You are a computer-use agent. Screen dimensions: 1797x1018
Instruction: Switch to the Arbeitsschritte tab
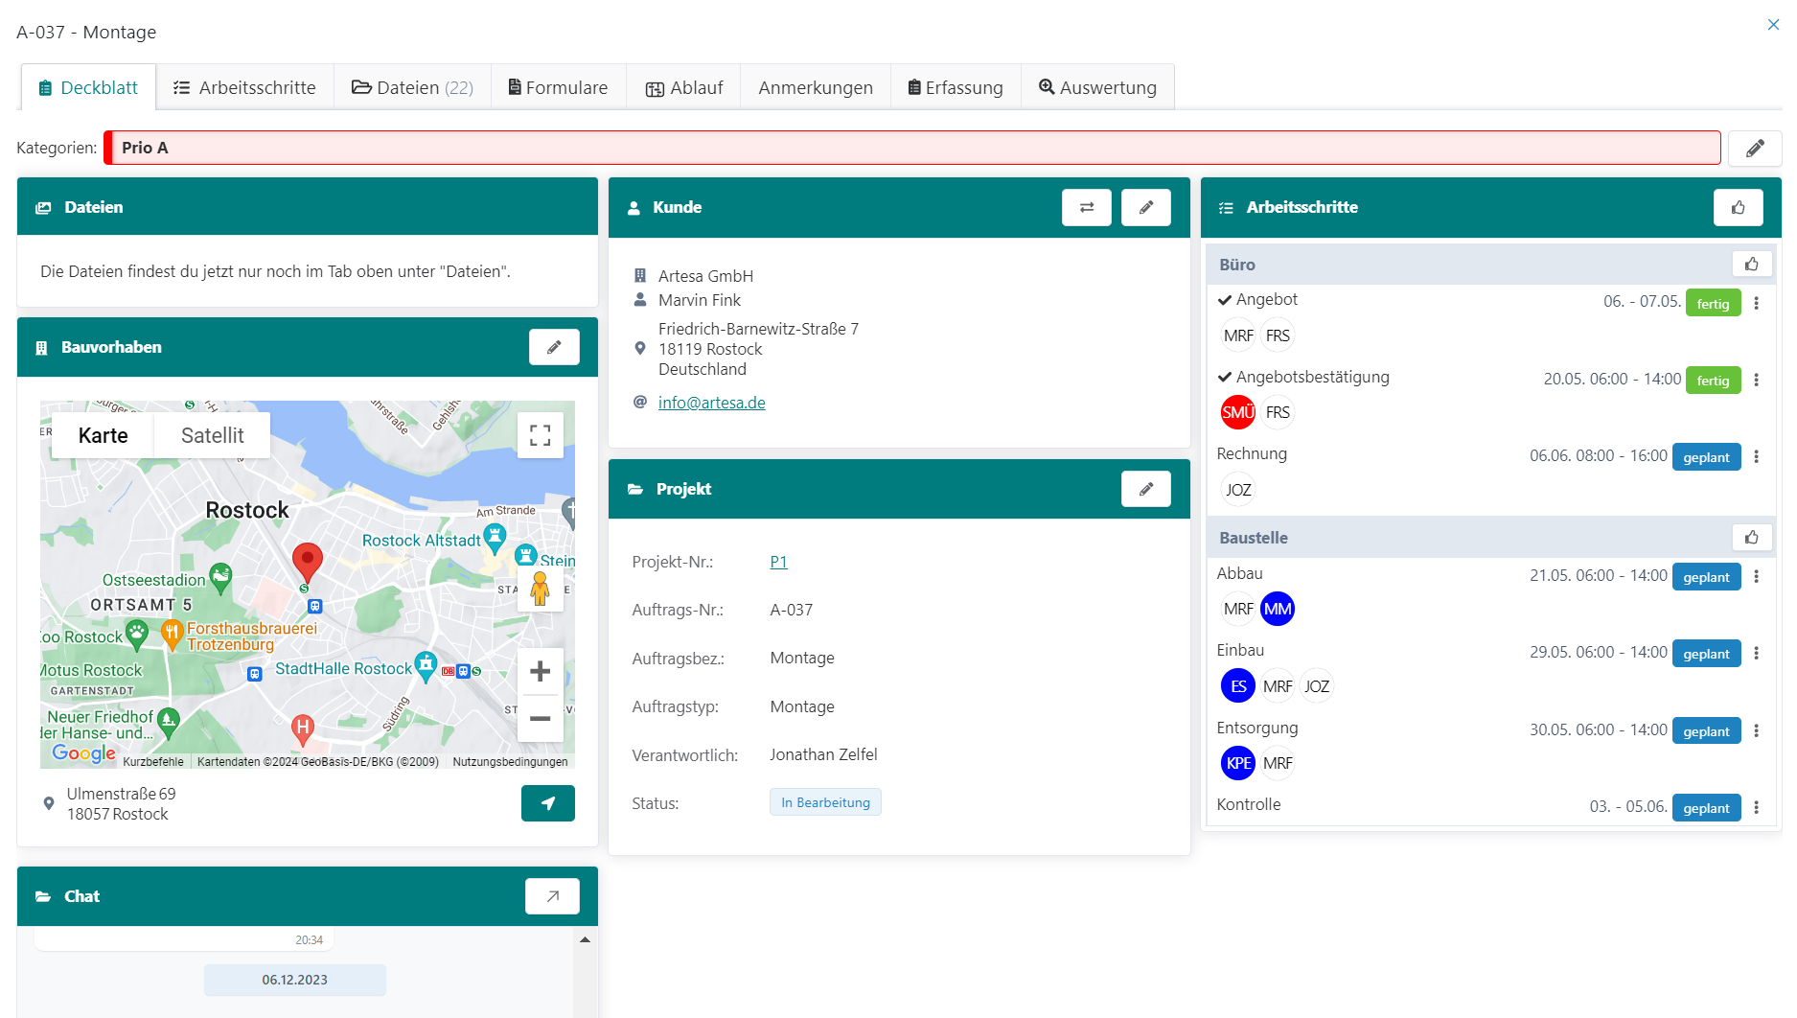(x=244, y=87)
